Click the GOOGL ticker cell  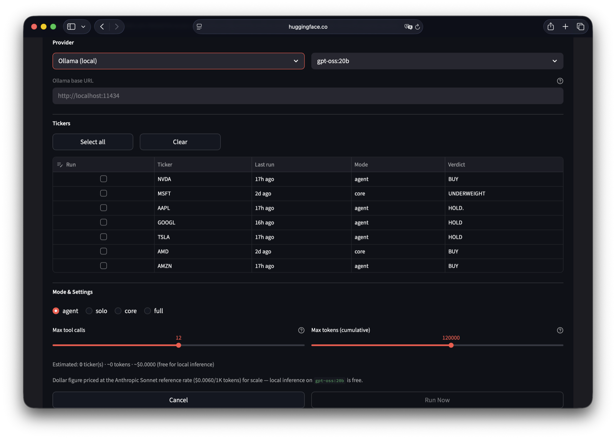[203, 222]
